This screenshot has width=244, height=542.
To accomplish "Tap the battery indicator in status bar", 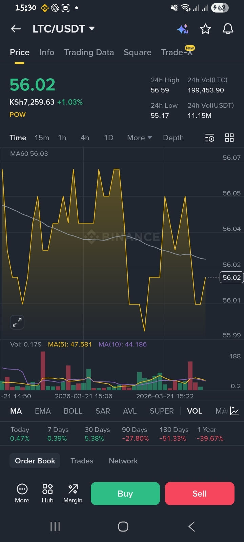I will (x=220, y=8).
